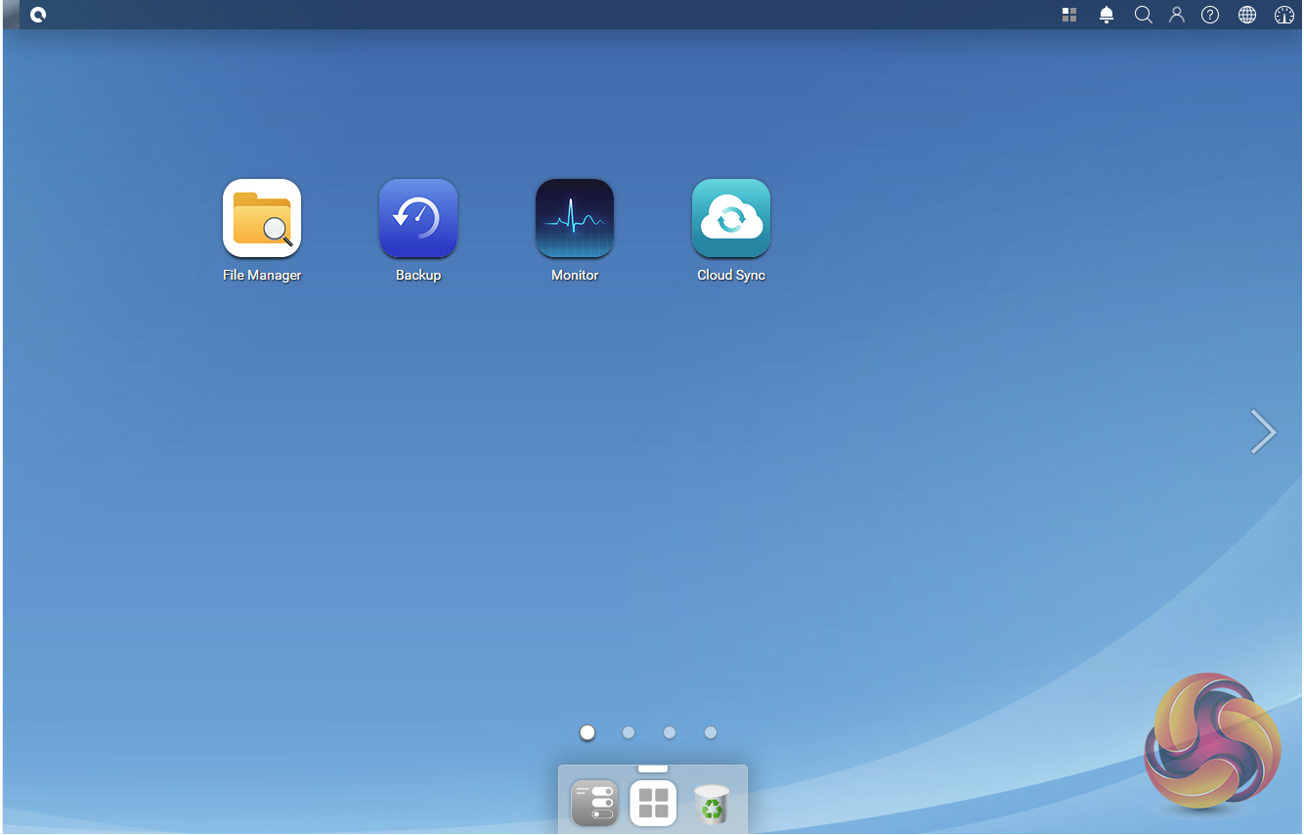Screen dimensions: 1304x835
Task: Launch the Backup app
Action: point(418,218)
